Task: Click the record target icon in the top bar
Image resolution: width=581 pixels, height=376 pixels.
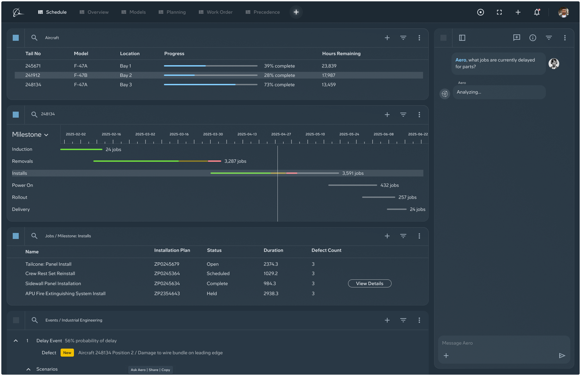Action: [x=481, y=12]
